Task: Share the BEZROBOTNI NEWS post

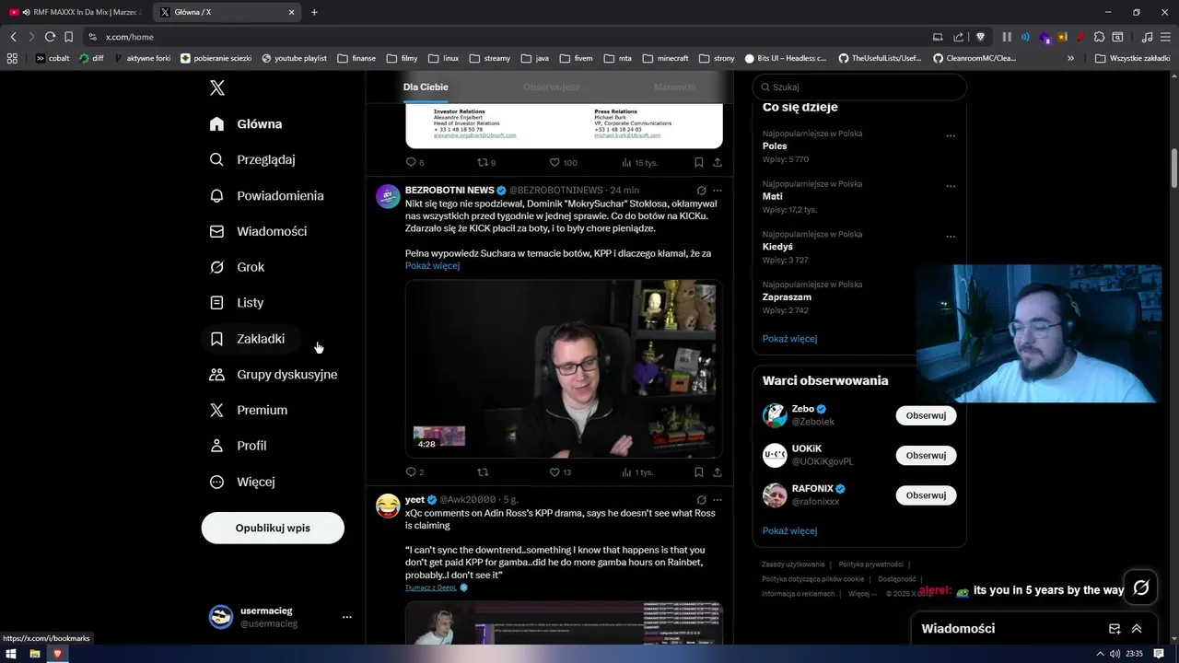Action: (718, 472)
